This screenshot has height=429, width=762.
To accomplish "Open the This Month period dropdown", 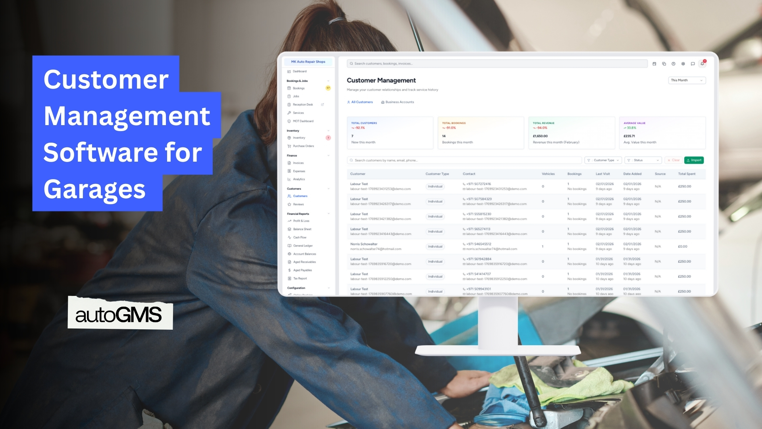I will pos(686,80).
